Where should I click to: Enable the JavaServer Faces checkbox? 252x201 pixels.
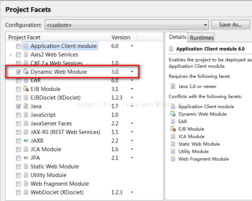tap(18, 124)
